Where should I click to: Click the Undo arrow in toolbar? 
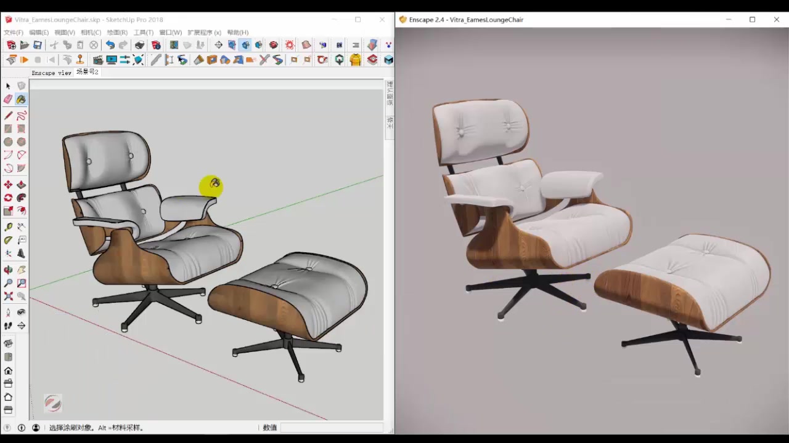110,45
